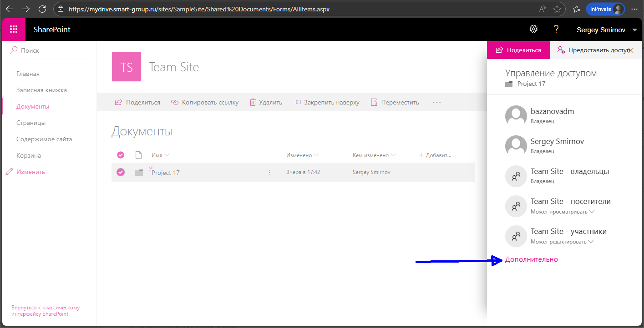The width and height of the screenshot is (644, 328).
Task: Open the toolbar overflow ellipsis menu
Action: [437, 102]
